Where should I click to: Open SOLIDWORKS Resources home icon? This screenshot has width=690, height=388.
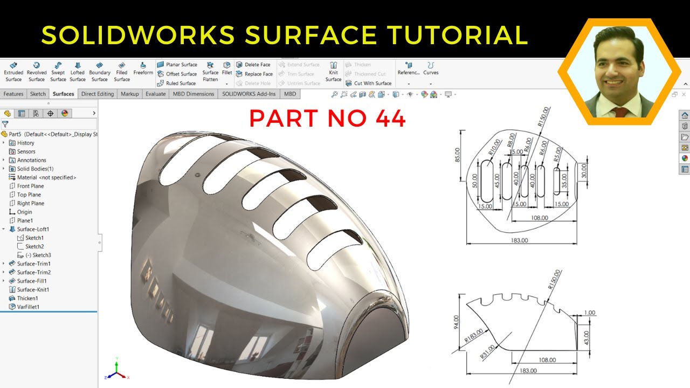tap(685, 115)
